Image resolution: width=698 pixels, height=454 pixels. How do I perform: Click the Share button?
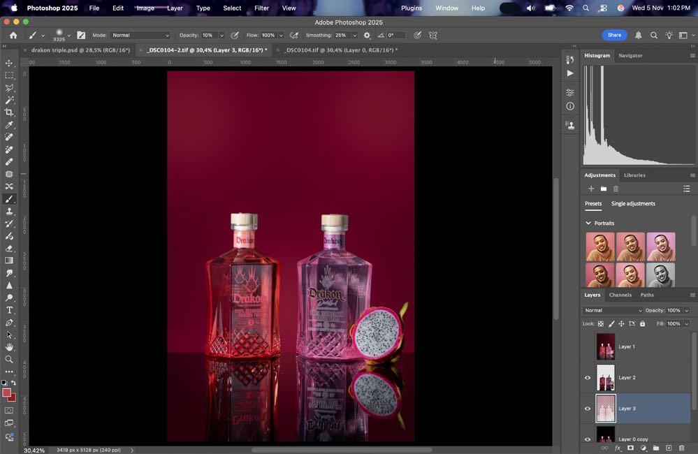[614, 35]
